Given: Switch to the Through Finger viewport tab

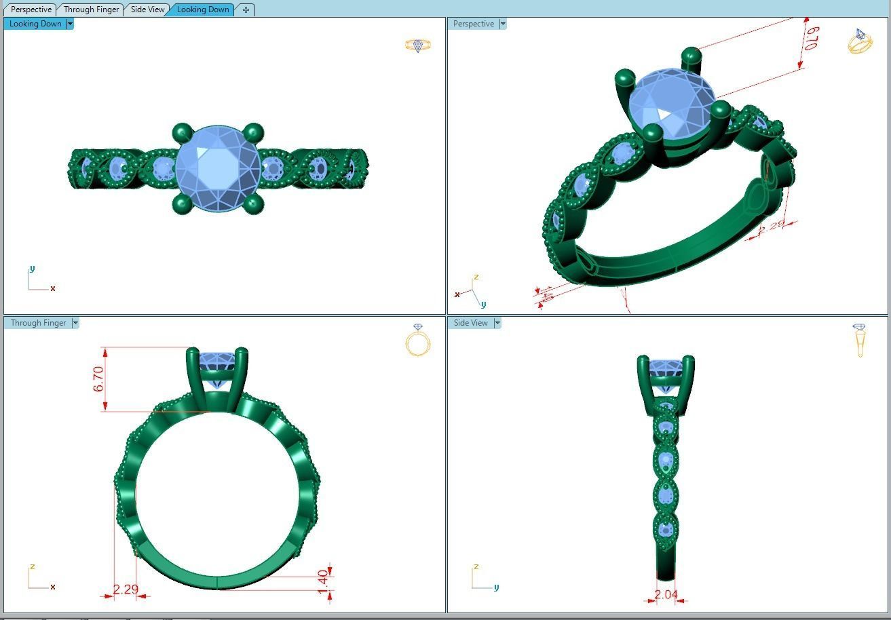Looking at the screenshot, I should pyautogui.click(x=91, y=9).
